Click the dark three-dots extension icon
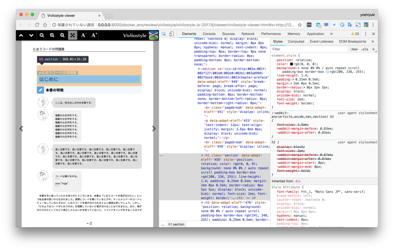This screenshot has height=250, width=394. click(x=309, y=25)
